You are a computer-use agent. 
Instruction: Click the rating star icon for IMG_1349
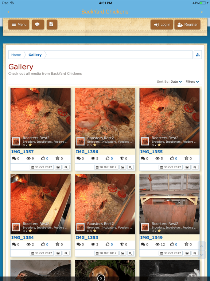186,244
